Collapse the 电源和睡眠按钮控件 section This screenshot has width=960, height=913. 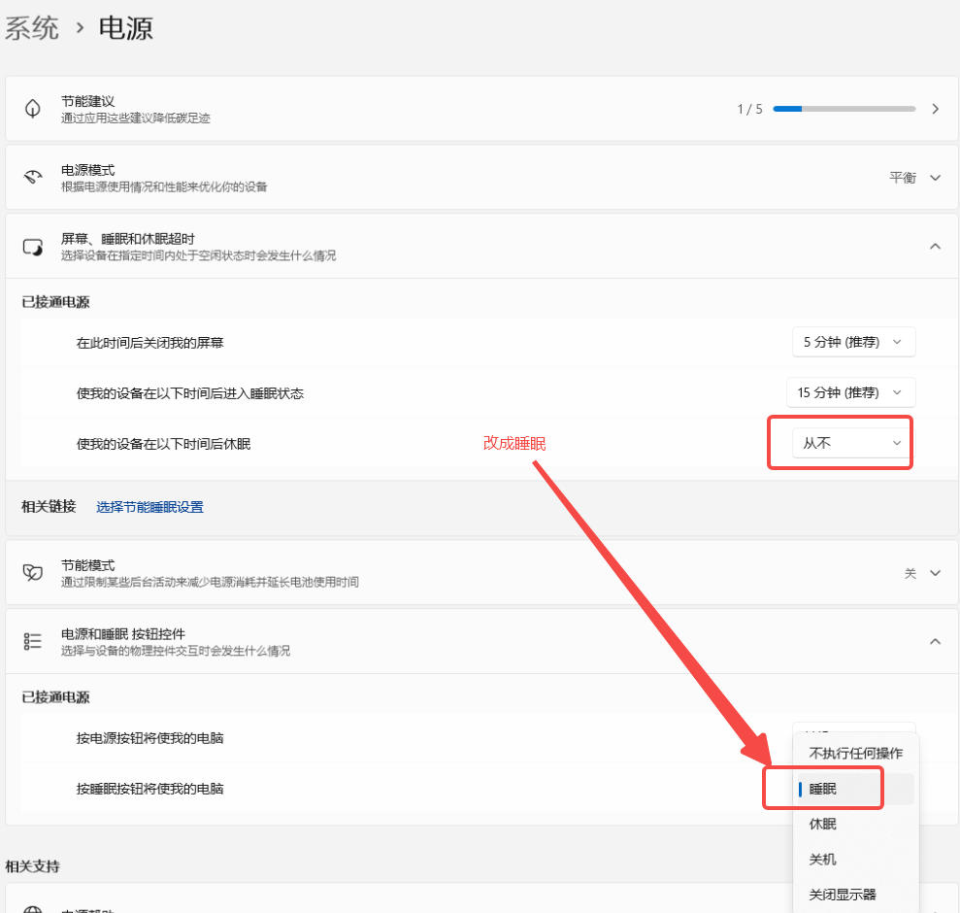(935, 640)
